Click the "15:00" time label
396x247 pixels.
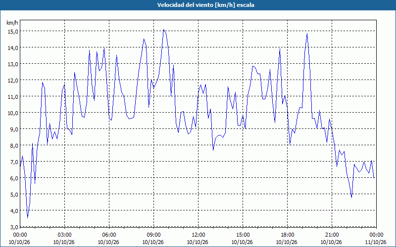[243, 235]
